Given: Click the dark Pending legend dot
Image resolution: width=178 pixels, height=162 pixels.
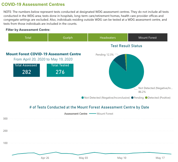Looking at the screenshot, I should (x=132, y=98).
